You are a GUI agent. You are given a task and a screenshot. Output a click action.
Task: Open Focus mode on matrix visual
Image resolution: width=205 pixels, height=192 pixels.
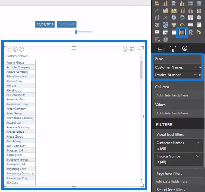pos(132,49)
